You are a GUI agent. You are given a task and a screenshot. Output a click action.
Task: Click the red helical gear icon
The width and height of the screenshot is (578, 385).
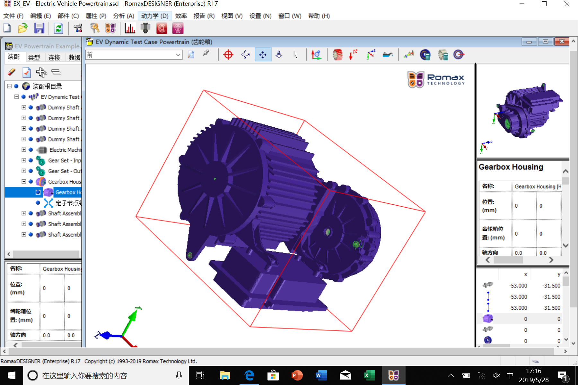[337, 55]
